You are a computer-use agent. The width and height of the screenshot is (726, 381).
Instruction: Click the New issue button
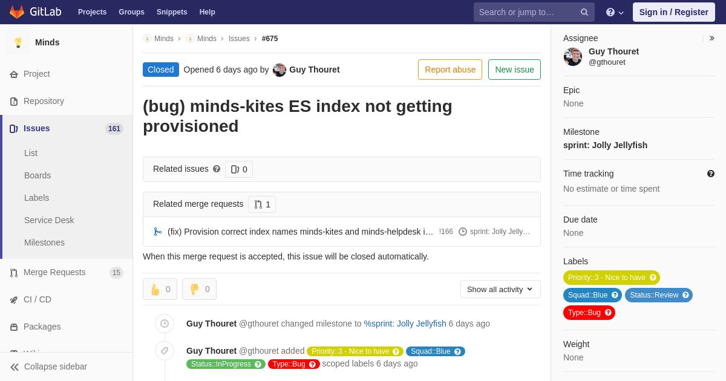click(514, 70)
